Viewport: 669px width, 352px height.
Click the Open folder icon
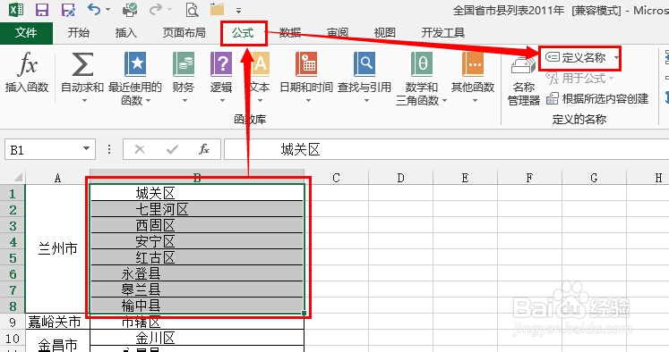pyautogui.click(x=217, y=9)
